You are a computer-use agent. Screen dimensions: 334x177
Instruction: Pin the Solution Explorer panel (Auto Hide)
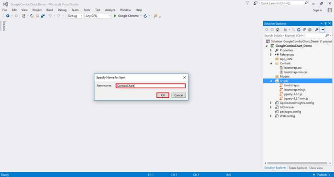pyautogui.click(x=325, y=23)
